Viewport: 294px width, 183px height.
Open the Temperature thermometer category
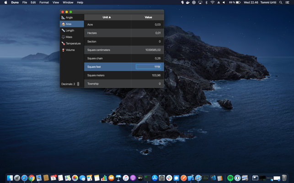(63, 44)
